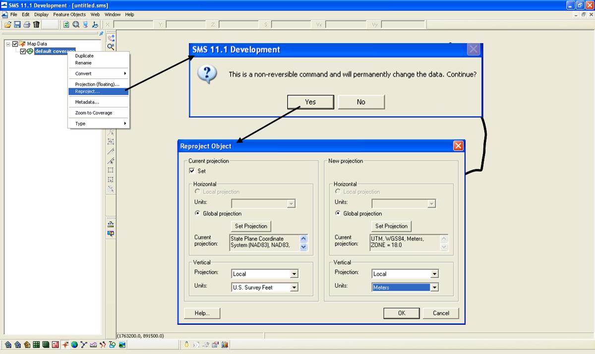The image size is (595, 354).
Task: Uncheck the Set current projection checkbox
Action: coord(192,171)
